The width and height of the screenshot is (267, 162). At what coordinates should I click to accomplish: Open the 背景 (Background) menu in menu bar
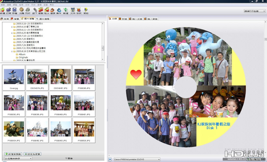click(x=46, y=5)
